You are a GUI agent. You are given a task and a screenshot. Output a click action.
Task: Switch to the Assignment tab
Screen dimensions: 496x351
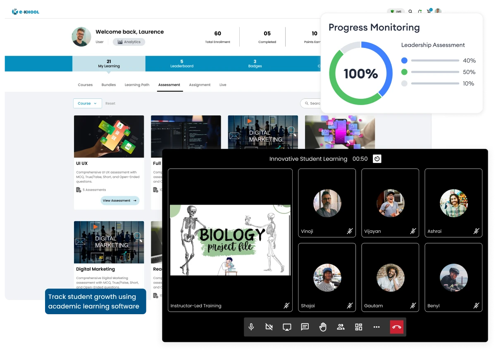pyautogui.click(x=200, y=85)
